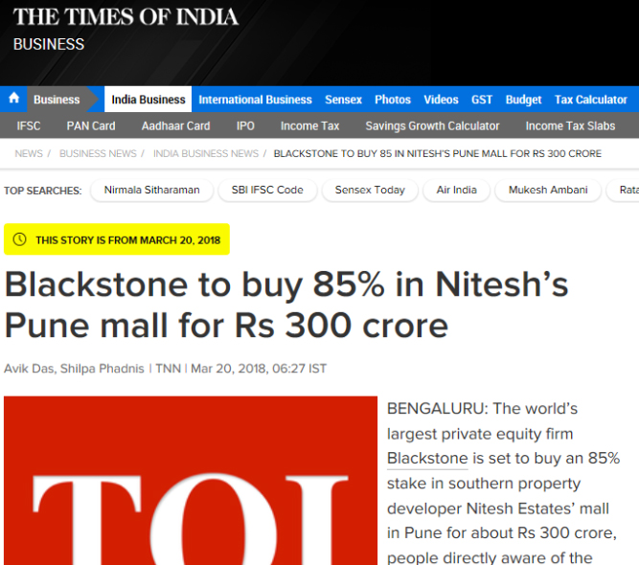Open the Budget menu item
Screen dimensions: 639x565
point(523,100)
